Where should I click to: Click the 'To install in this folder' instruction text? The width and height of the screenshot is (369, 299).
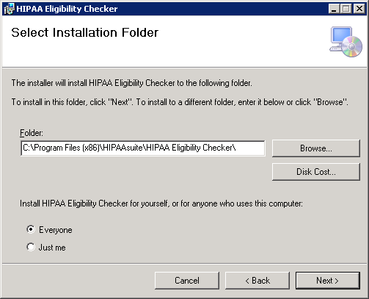pyautogui.click(x=180, y=102)
